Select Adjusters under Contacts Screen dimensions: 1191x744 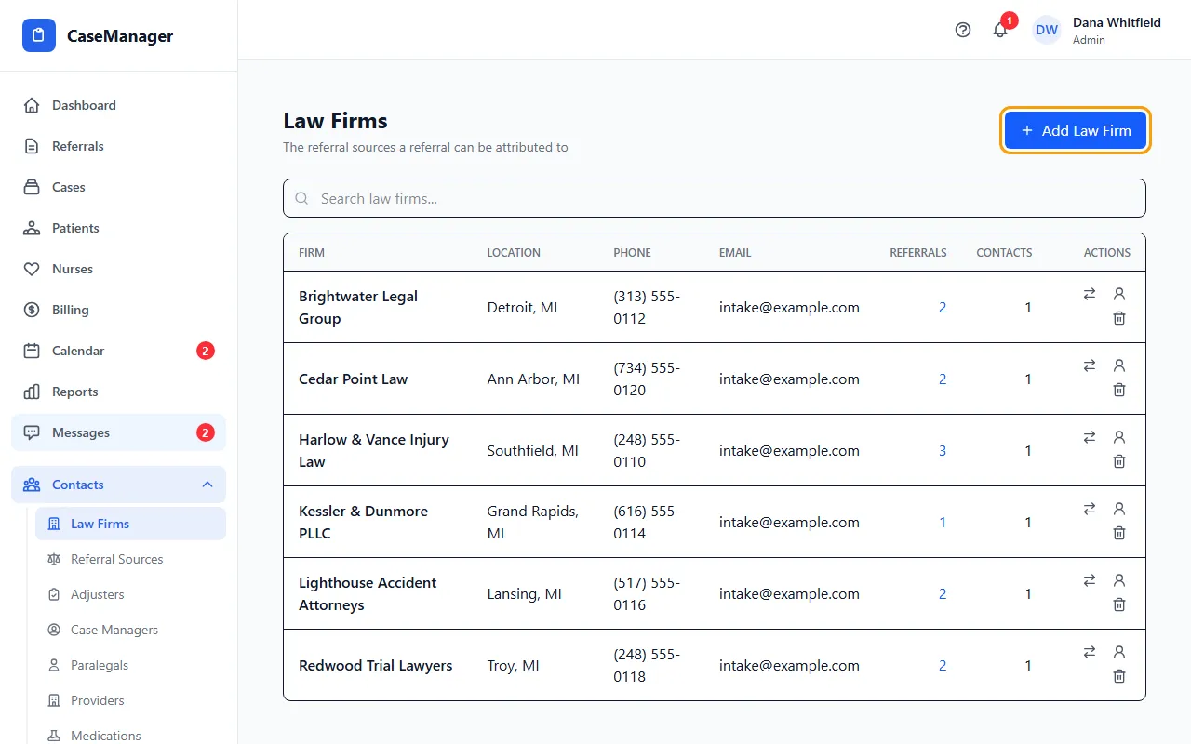point(130,594)
